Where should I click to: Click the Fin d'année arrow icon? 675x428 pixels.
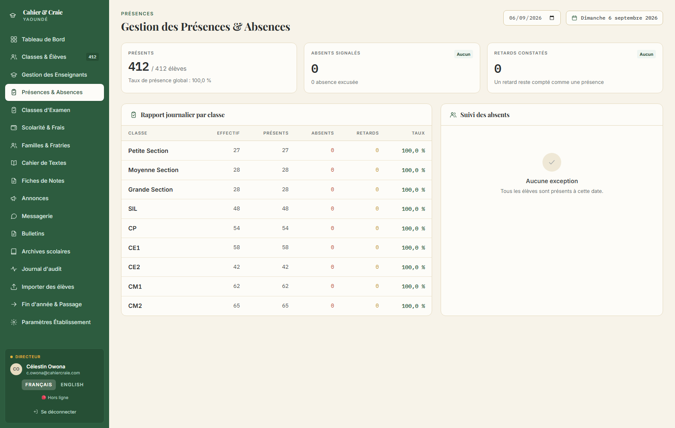coord(14,304)
